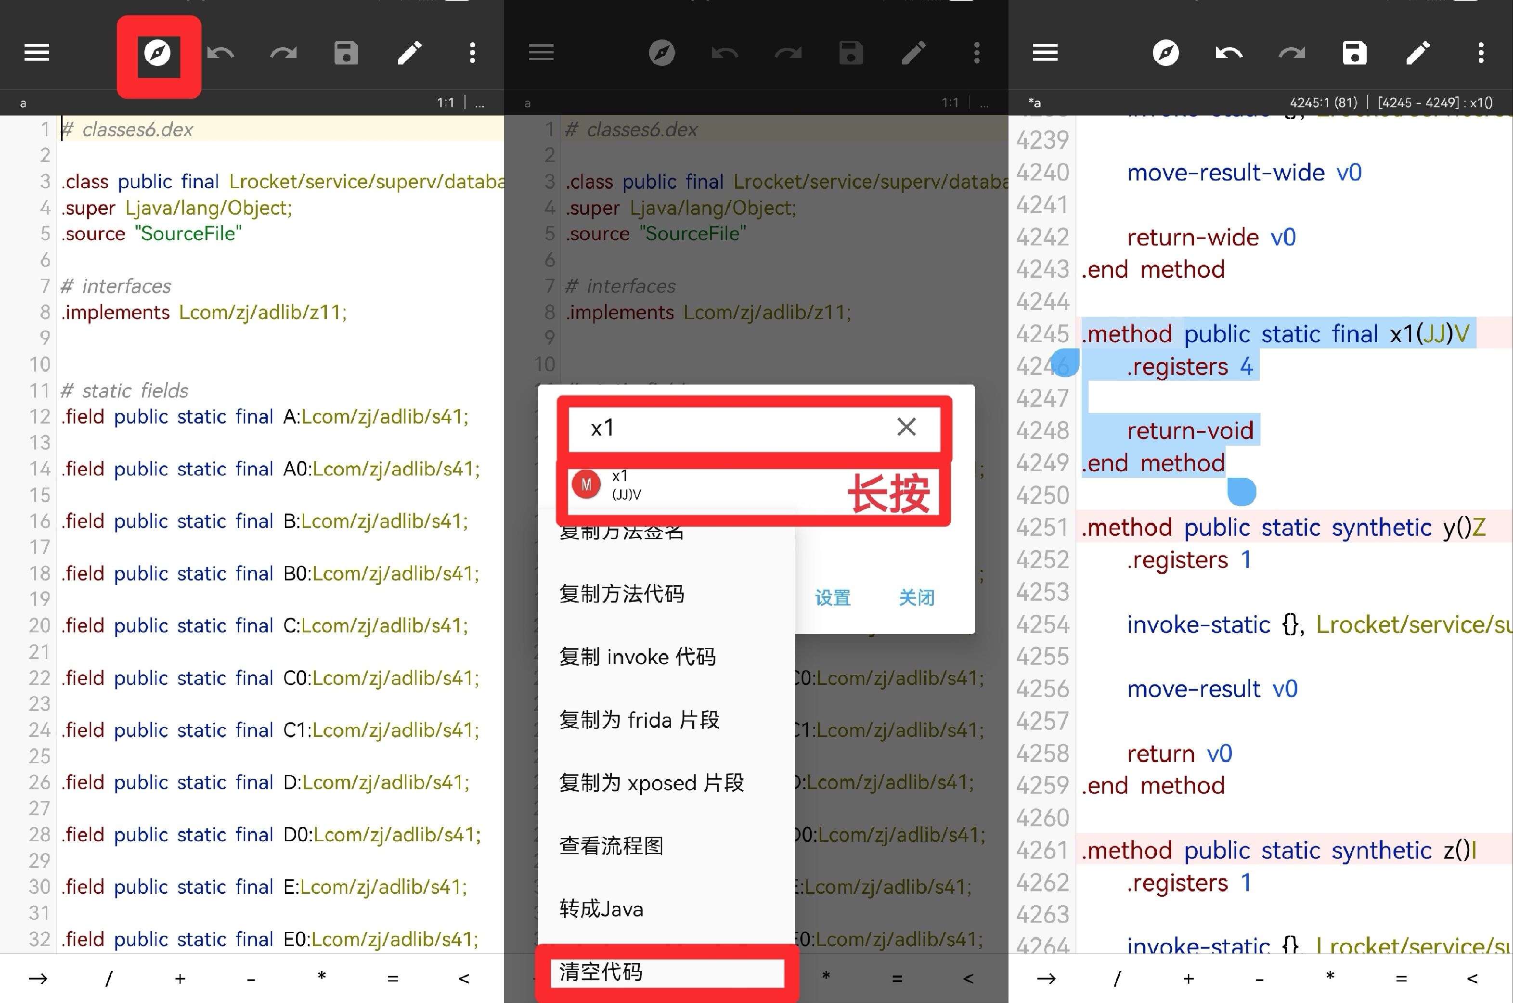This screenshot has height=1003, width=1513.
Task: Insert plus symbol from the left panel's symbol bar
Action: [x=181, y=978]
